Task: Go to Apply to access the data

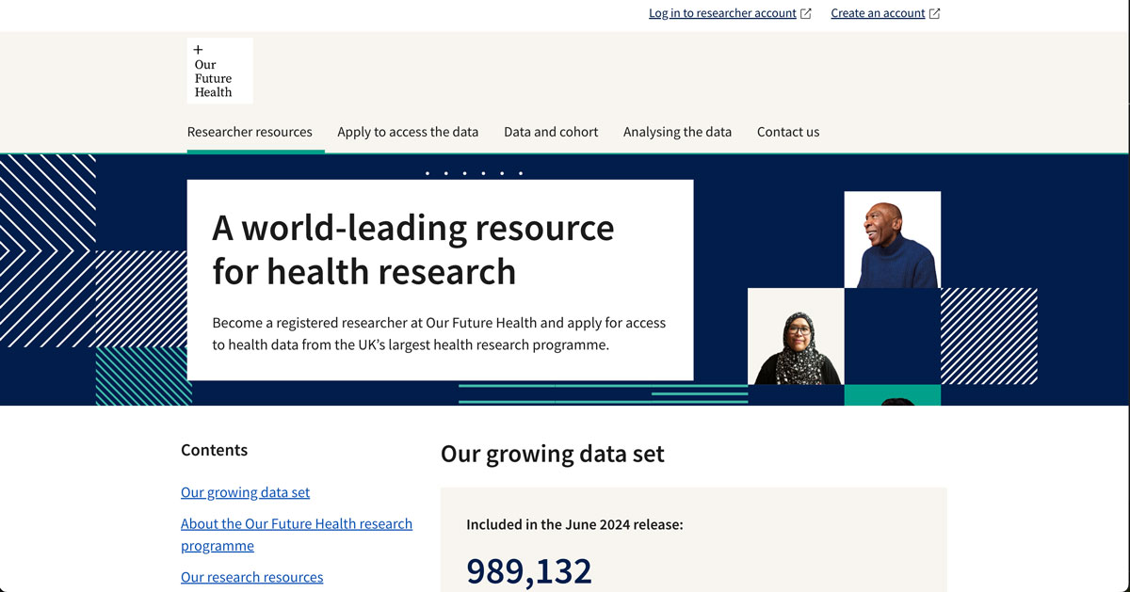Action: (x=408, y=132)
